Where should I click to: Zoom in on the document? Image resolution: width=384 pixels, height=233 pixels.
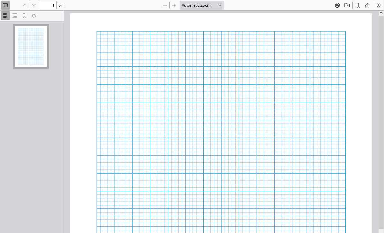174,5
